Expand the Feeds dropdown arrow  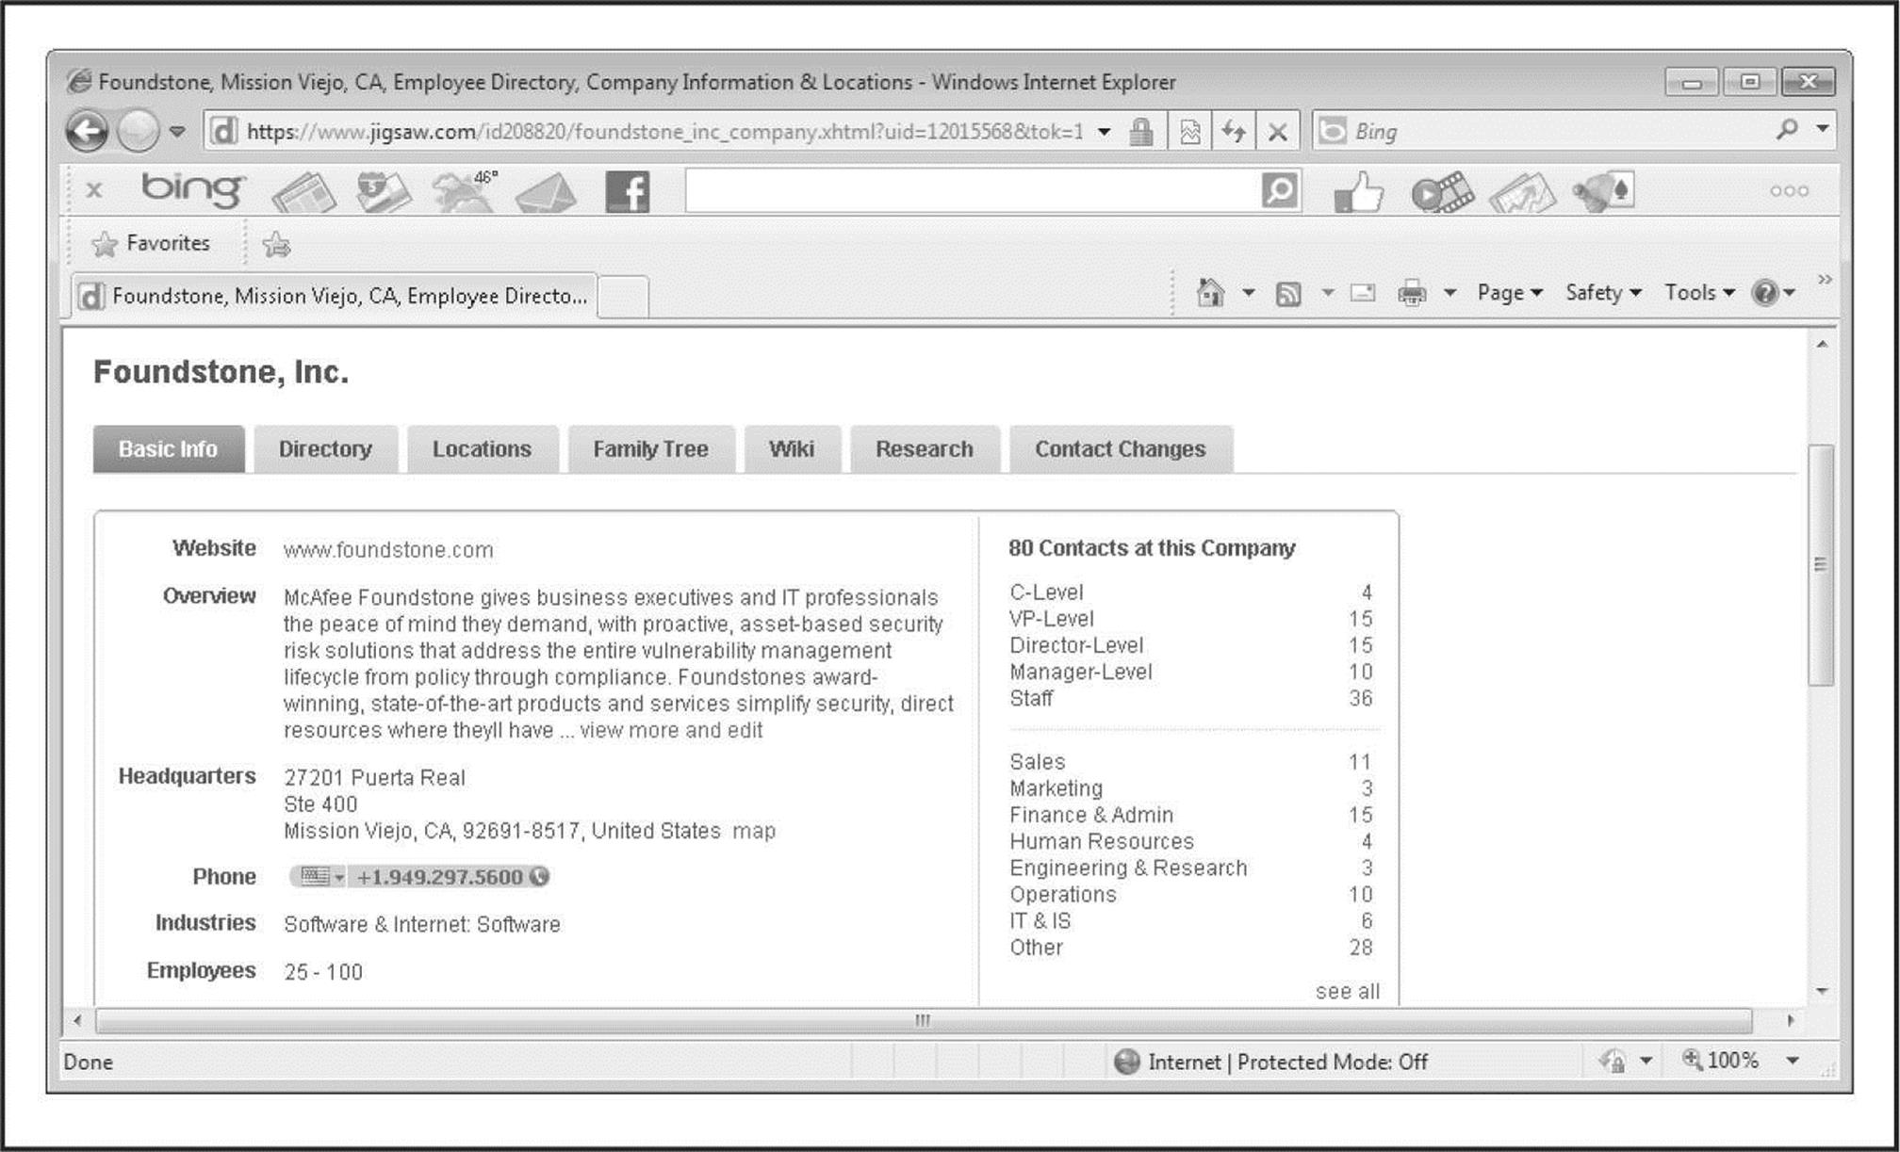1327,294
